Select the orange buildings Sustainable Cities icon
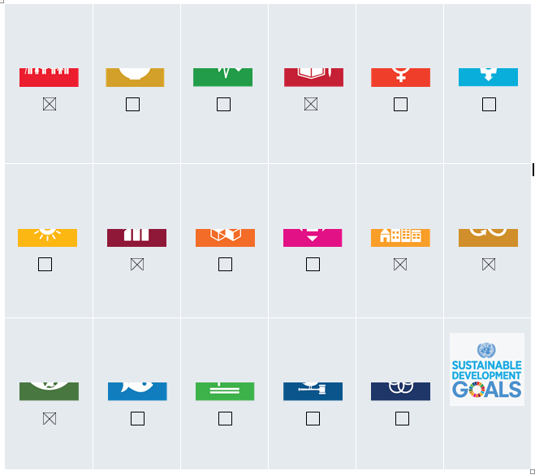This screenshot has width=535, height=475. pos(400,238)
